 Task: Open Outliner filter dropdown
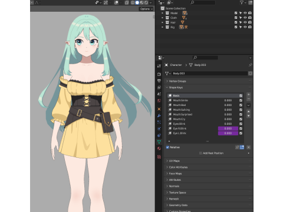point(243,2)
